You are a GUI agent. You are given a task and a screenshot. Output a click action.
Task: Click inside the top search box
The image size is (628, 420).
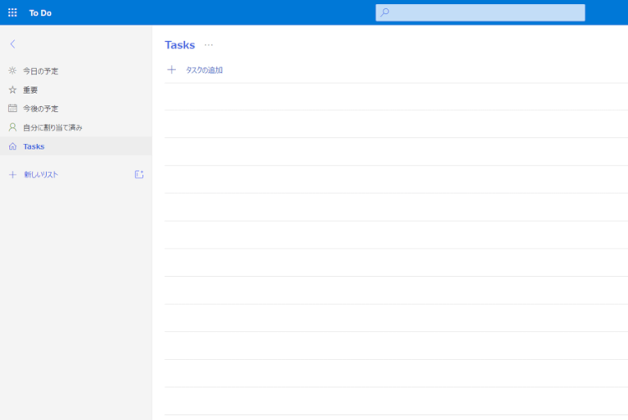pyautogui.click(x=486, y=13)
